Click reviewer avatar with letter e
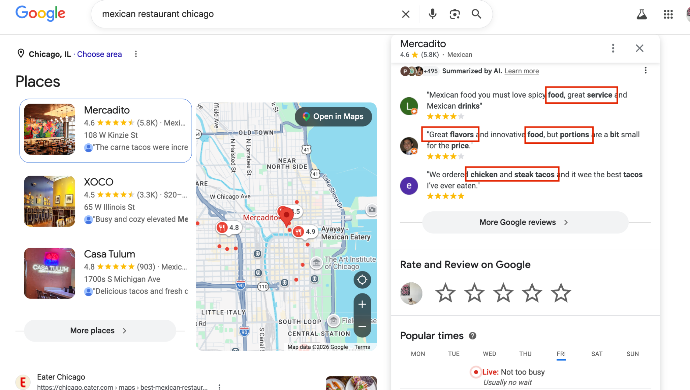 [409, 186]
